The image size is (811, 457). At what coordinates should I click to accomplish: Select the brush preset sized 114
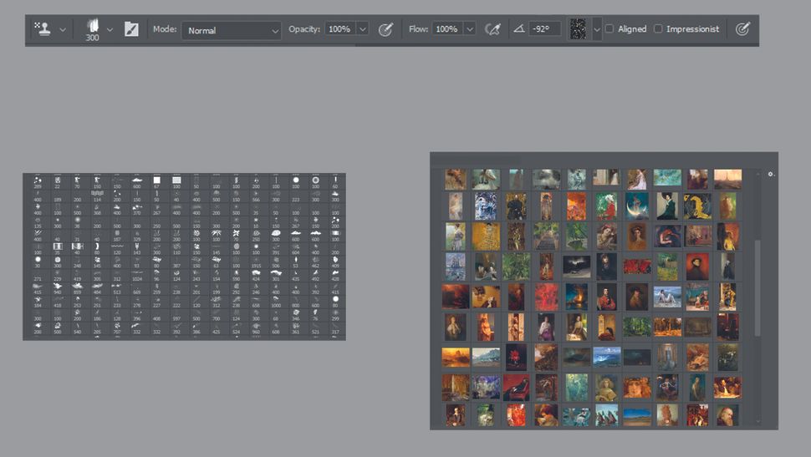point(97,196)
